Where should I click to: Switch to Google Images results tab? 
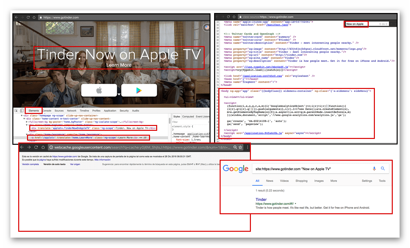tap(319, 181)
